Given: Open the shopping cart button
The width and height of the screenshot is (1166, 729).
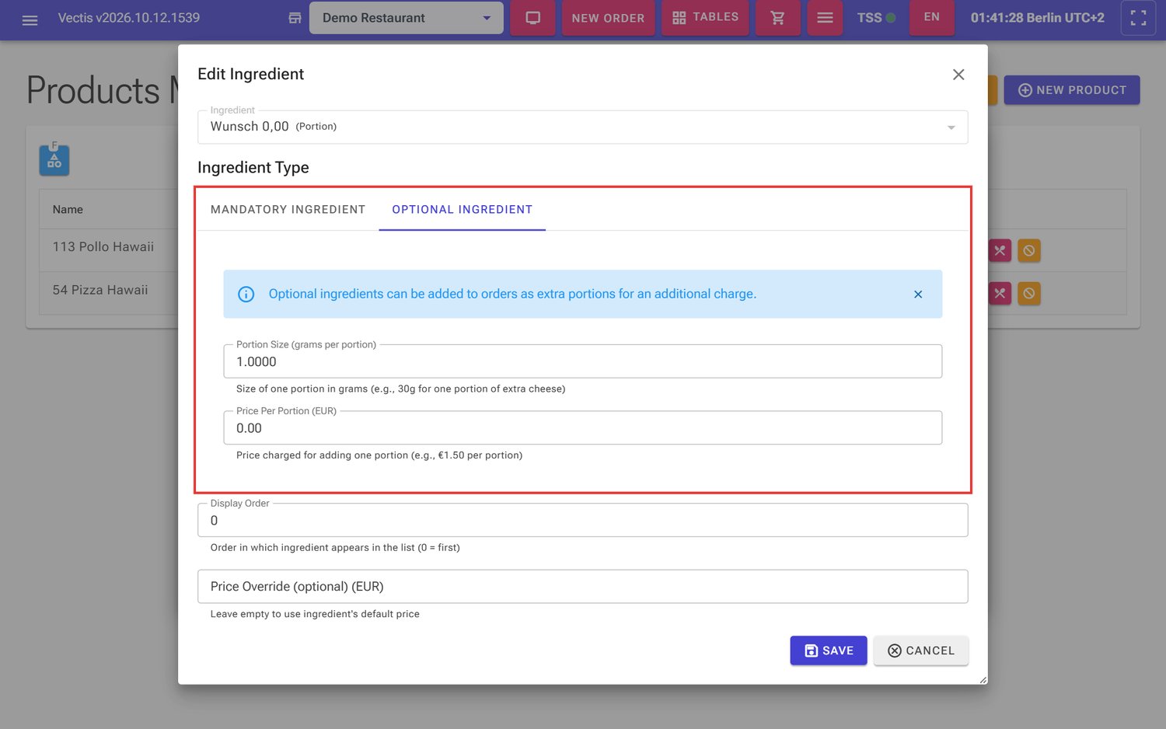Looking at the screenshot, I should click(777, 18).
